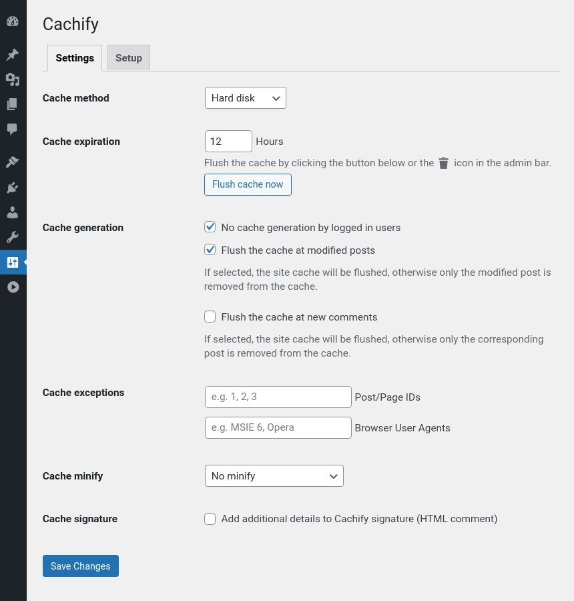Open Plugins via the plug icon
The image size is (574, 601).
(x=13, y=188)
